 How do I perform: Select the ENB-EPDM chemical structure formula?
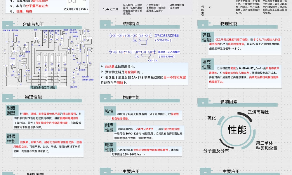click(133, 56)
